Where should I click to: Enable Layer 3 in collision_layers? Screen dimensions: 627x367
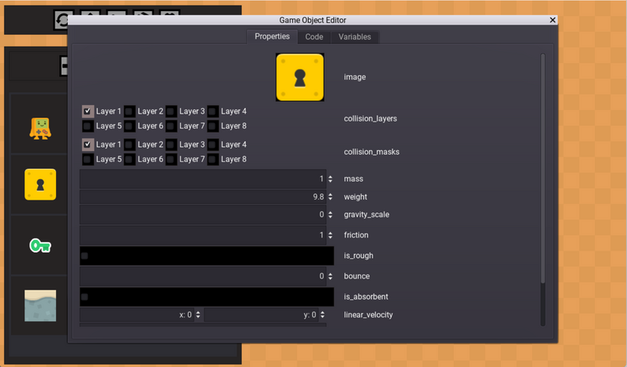pos(171,111)
